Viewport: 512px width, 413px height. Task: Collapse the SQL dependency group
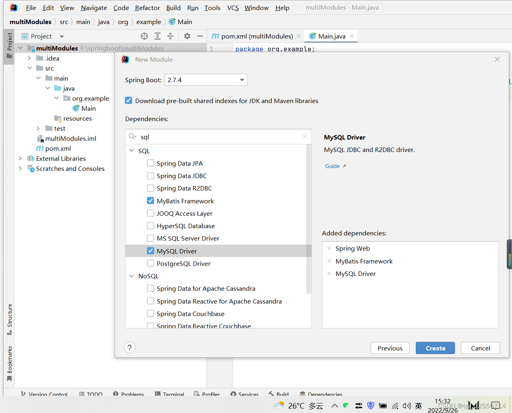(132, 151)
